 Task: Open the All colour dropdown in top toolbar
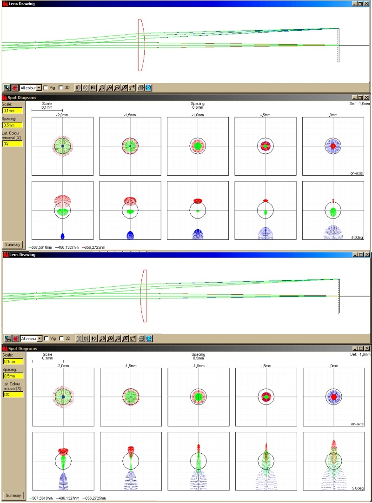(39, 87)
